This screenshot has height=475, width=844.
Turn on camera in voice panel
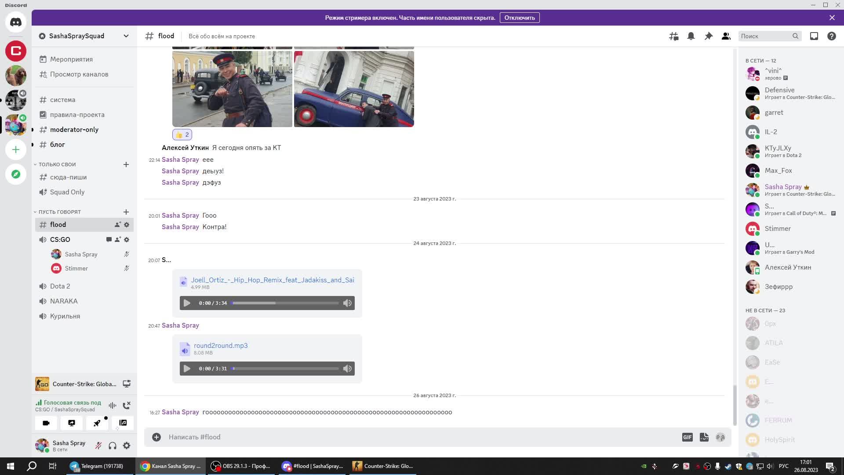[46, 423]
